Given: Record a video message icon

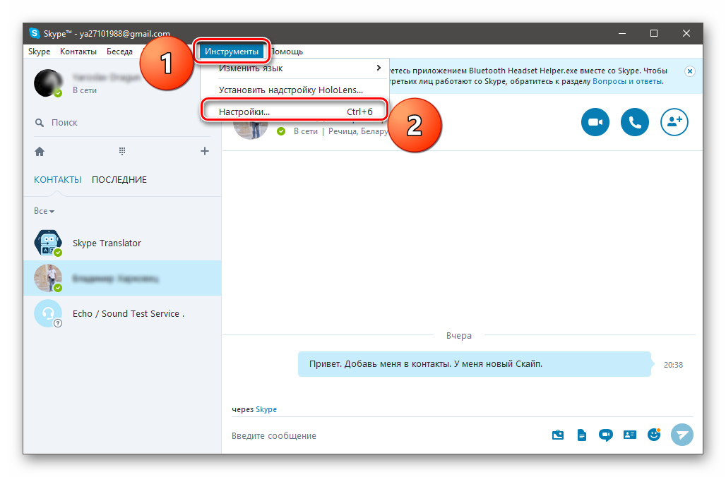Looking at the screenshot, I should tap(606, 435).
